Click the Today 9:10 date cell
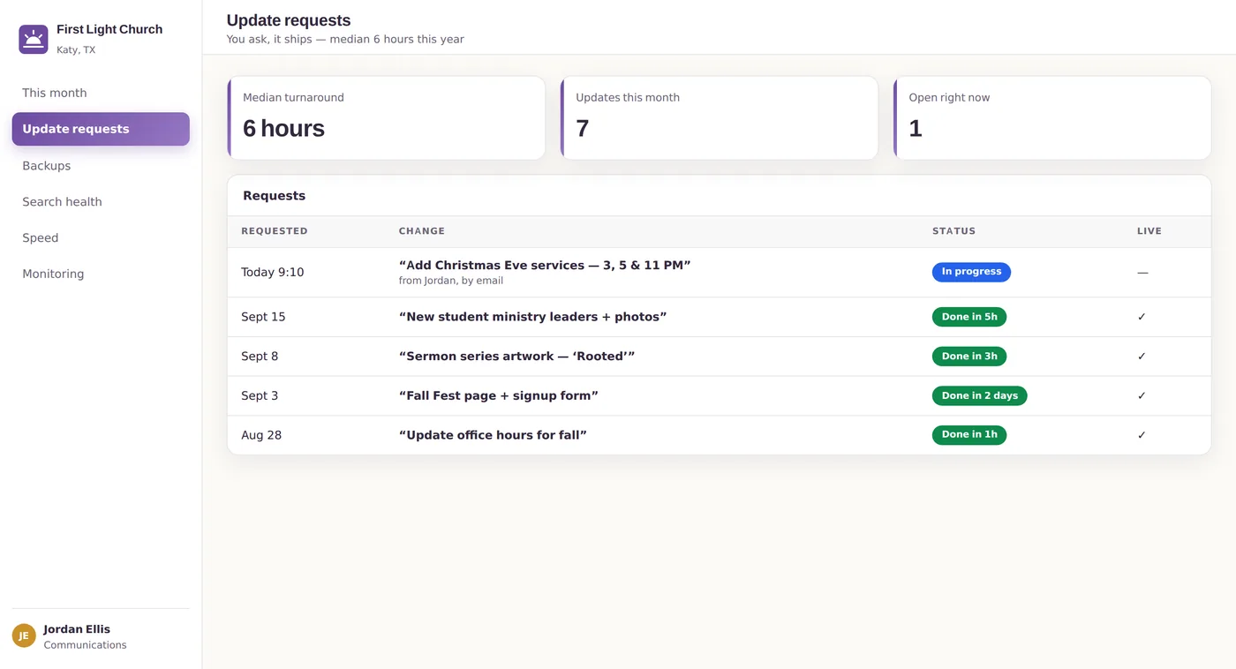1236x669 pixels. pos(273,273)
